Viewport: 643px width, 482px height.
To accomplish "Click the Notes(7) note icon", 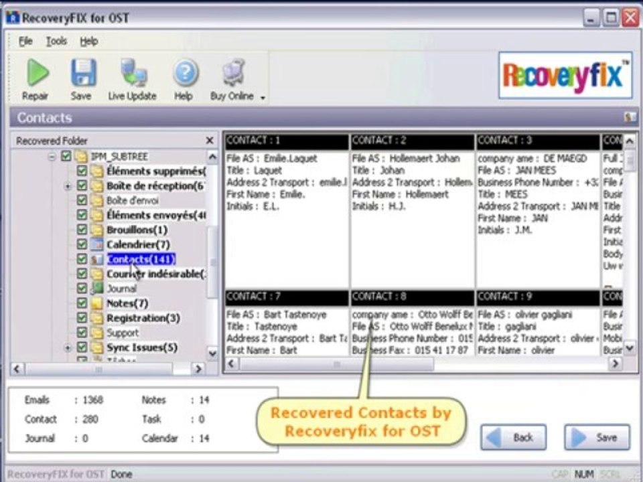I will (96, 303).
